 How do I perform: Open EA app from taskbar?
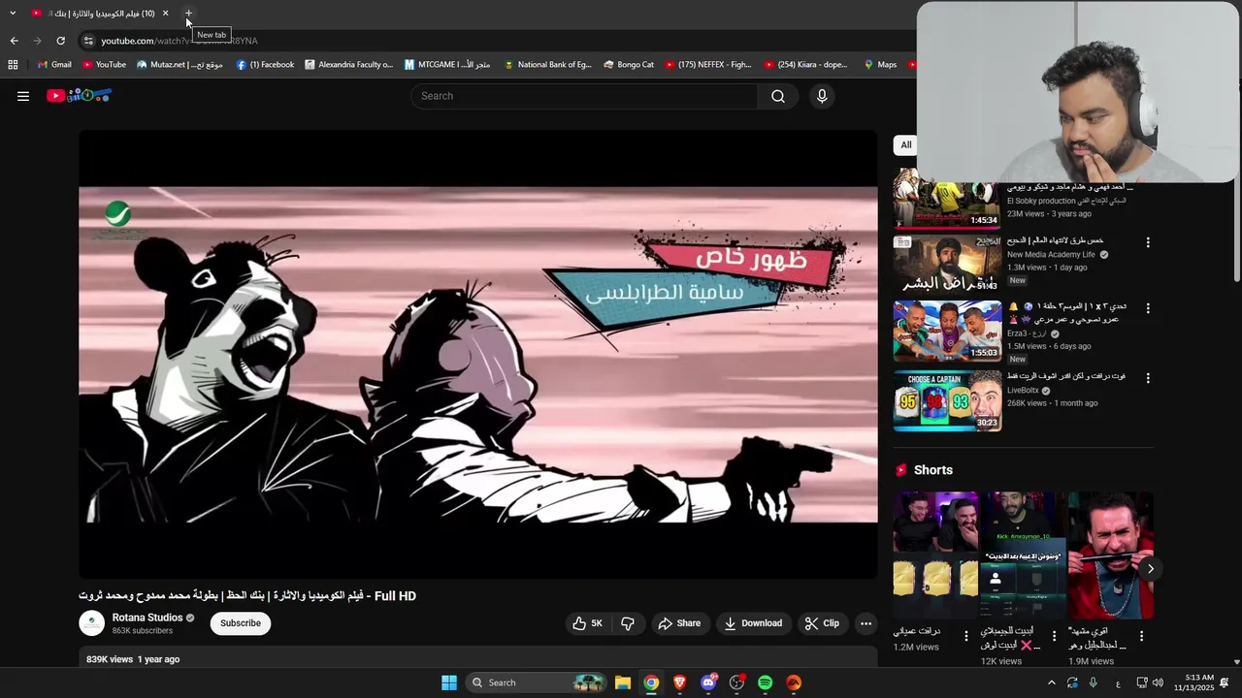coord(794,682)
